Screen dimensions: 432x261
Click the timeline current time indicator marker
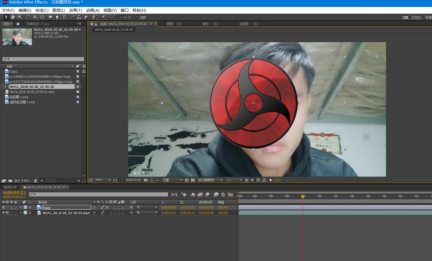click(303, 197)
